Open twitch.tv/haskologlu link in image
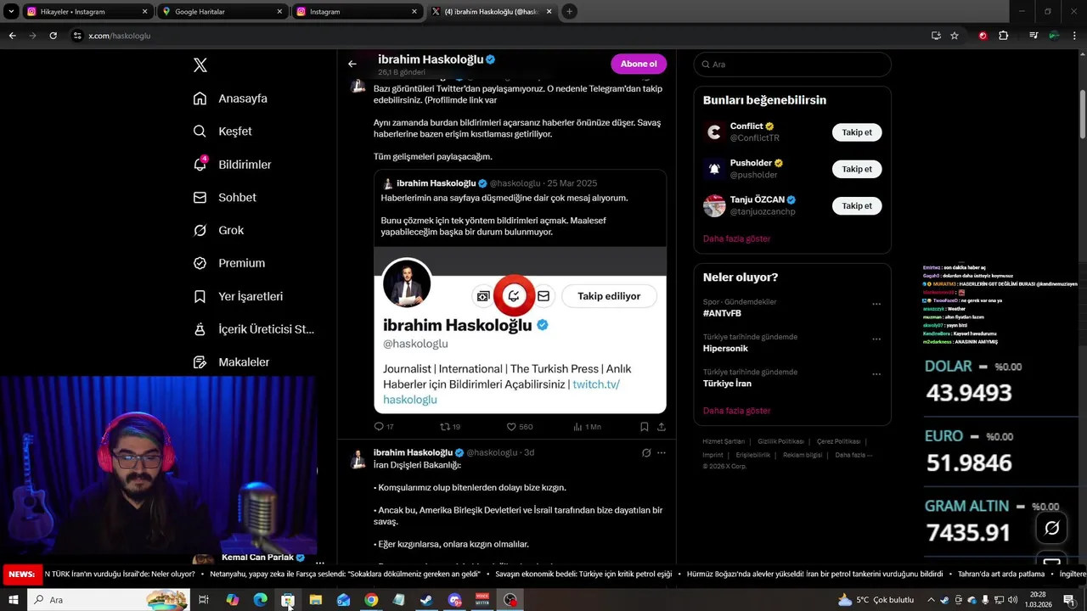This screenshot has height=611, width=1087. 501,392
